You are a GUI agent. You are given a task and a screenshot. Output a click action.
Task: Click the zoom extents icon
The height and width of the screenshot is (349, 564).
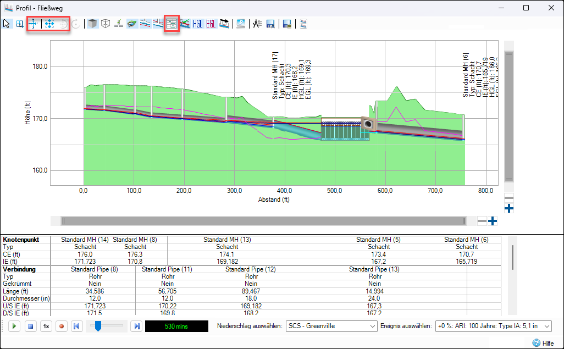pos(49,24)
